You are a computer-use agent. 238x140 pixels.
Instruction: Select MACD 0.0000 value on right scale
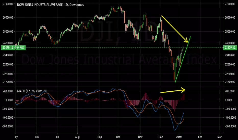[229, 100]
